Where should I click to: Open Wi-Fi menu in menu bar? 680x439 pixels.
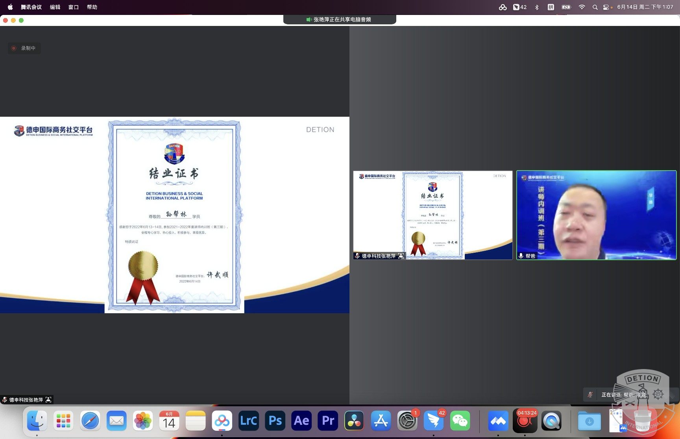point(582,7)
